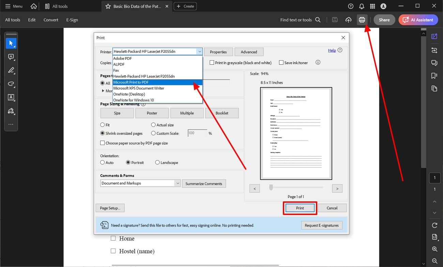This screenshot has width=443, height=267.
Task: Open the Help question mark in the title bar
Action: 351,6
